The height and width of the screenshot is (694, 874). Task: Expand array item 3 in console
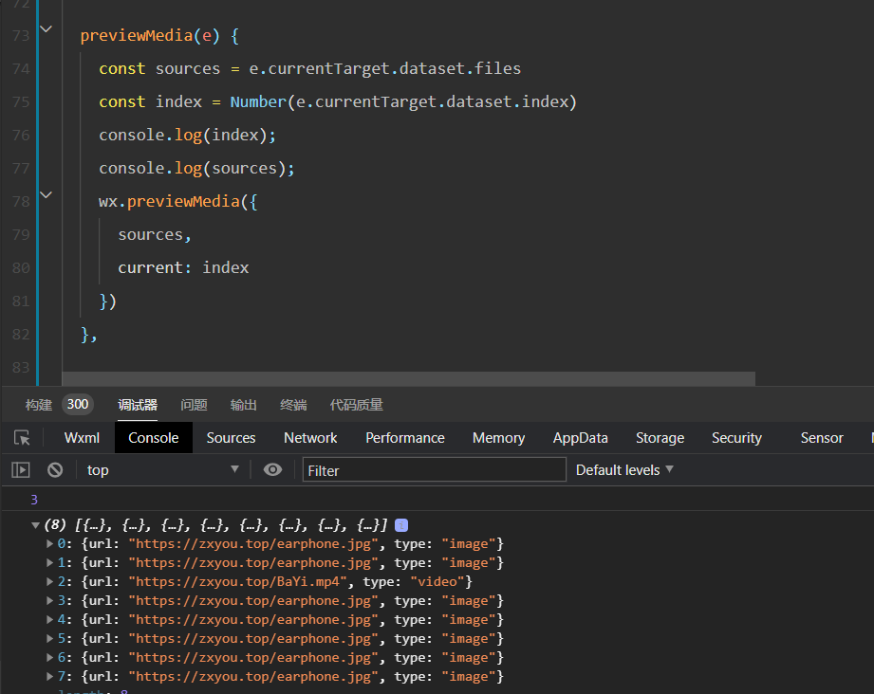(49, 600)
